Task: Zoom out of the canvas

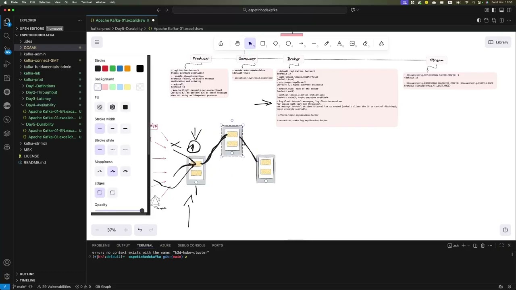Action: point(97,230)
